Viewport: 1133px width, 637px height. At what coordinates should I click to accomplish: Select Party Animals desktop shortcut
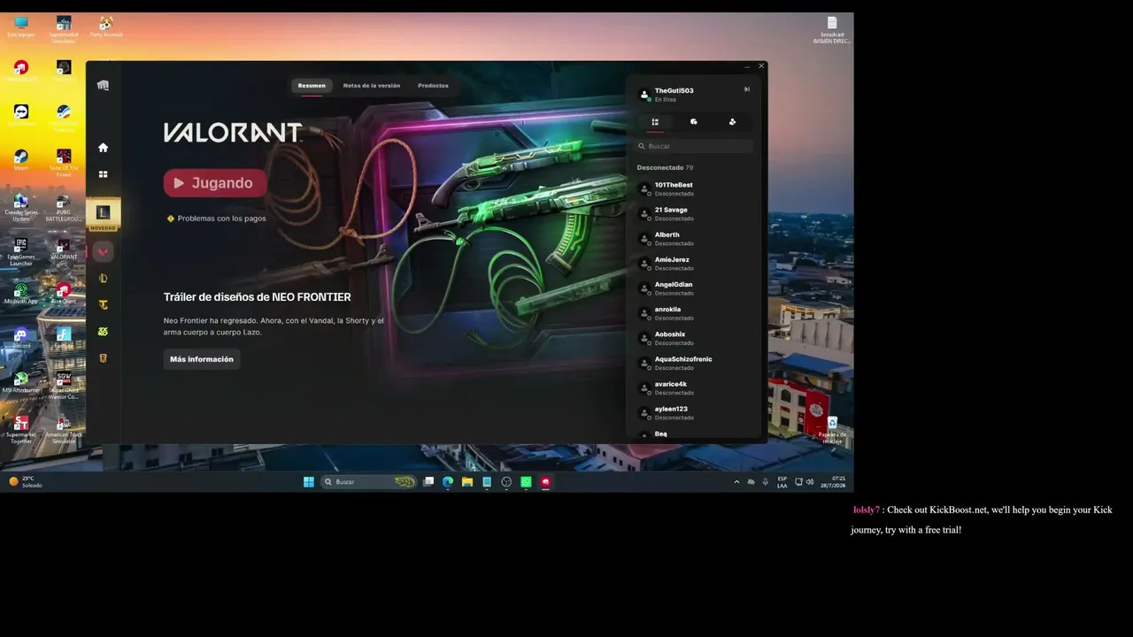pyautogui.click(x=106, y=26)
